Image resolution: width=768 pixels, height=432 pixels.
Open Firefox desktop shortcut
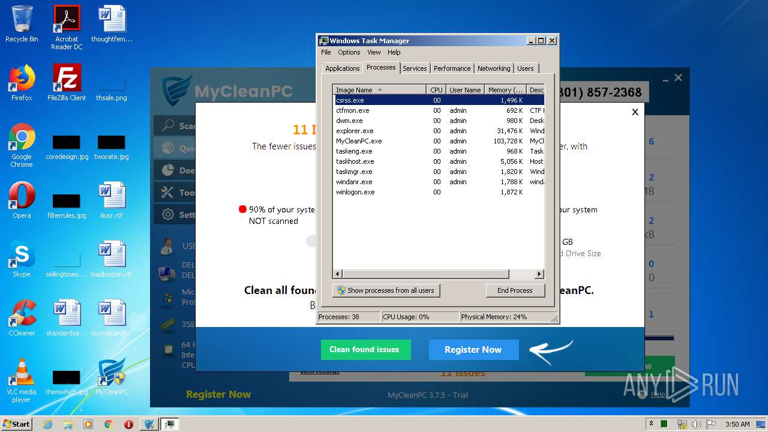(22, 83)
